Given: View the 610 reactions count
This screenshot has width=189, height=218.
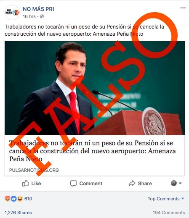Looking at the screenshot, I should coord(28,199).
